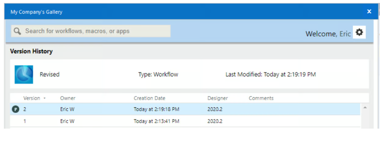Select version 2 row number
The image size is (384, 142).
click(25, 109)
